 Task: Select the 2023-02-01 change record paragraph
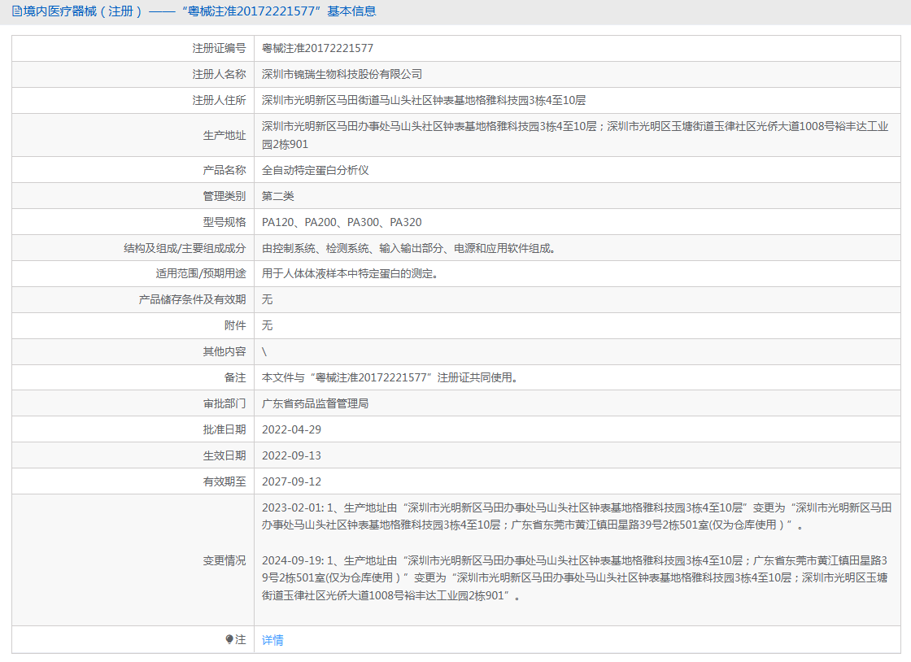(x=577, y=516)
